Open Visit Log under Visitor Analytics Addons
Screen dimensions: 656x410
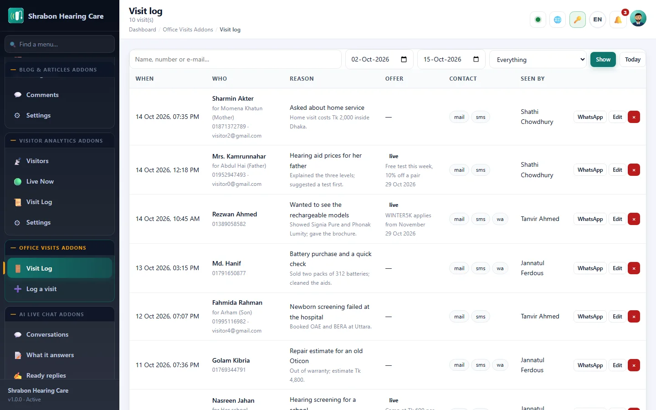pos(60,202)
